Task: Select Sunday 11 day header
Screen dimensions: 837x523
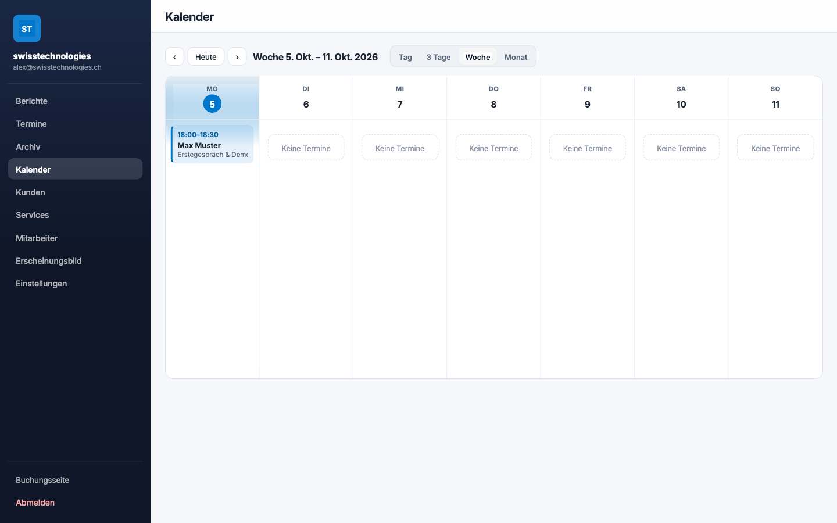Action: pyautogui.click(x=775, y=98)
